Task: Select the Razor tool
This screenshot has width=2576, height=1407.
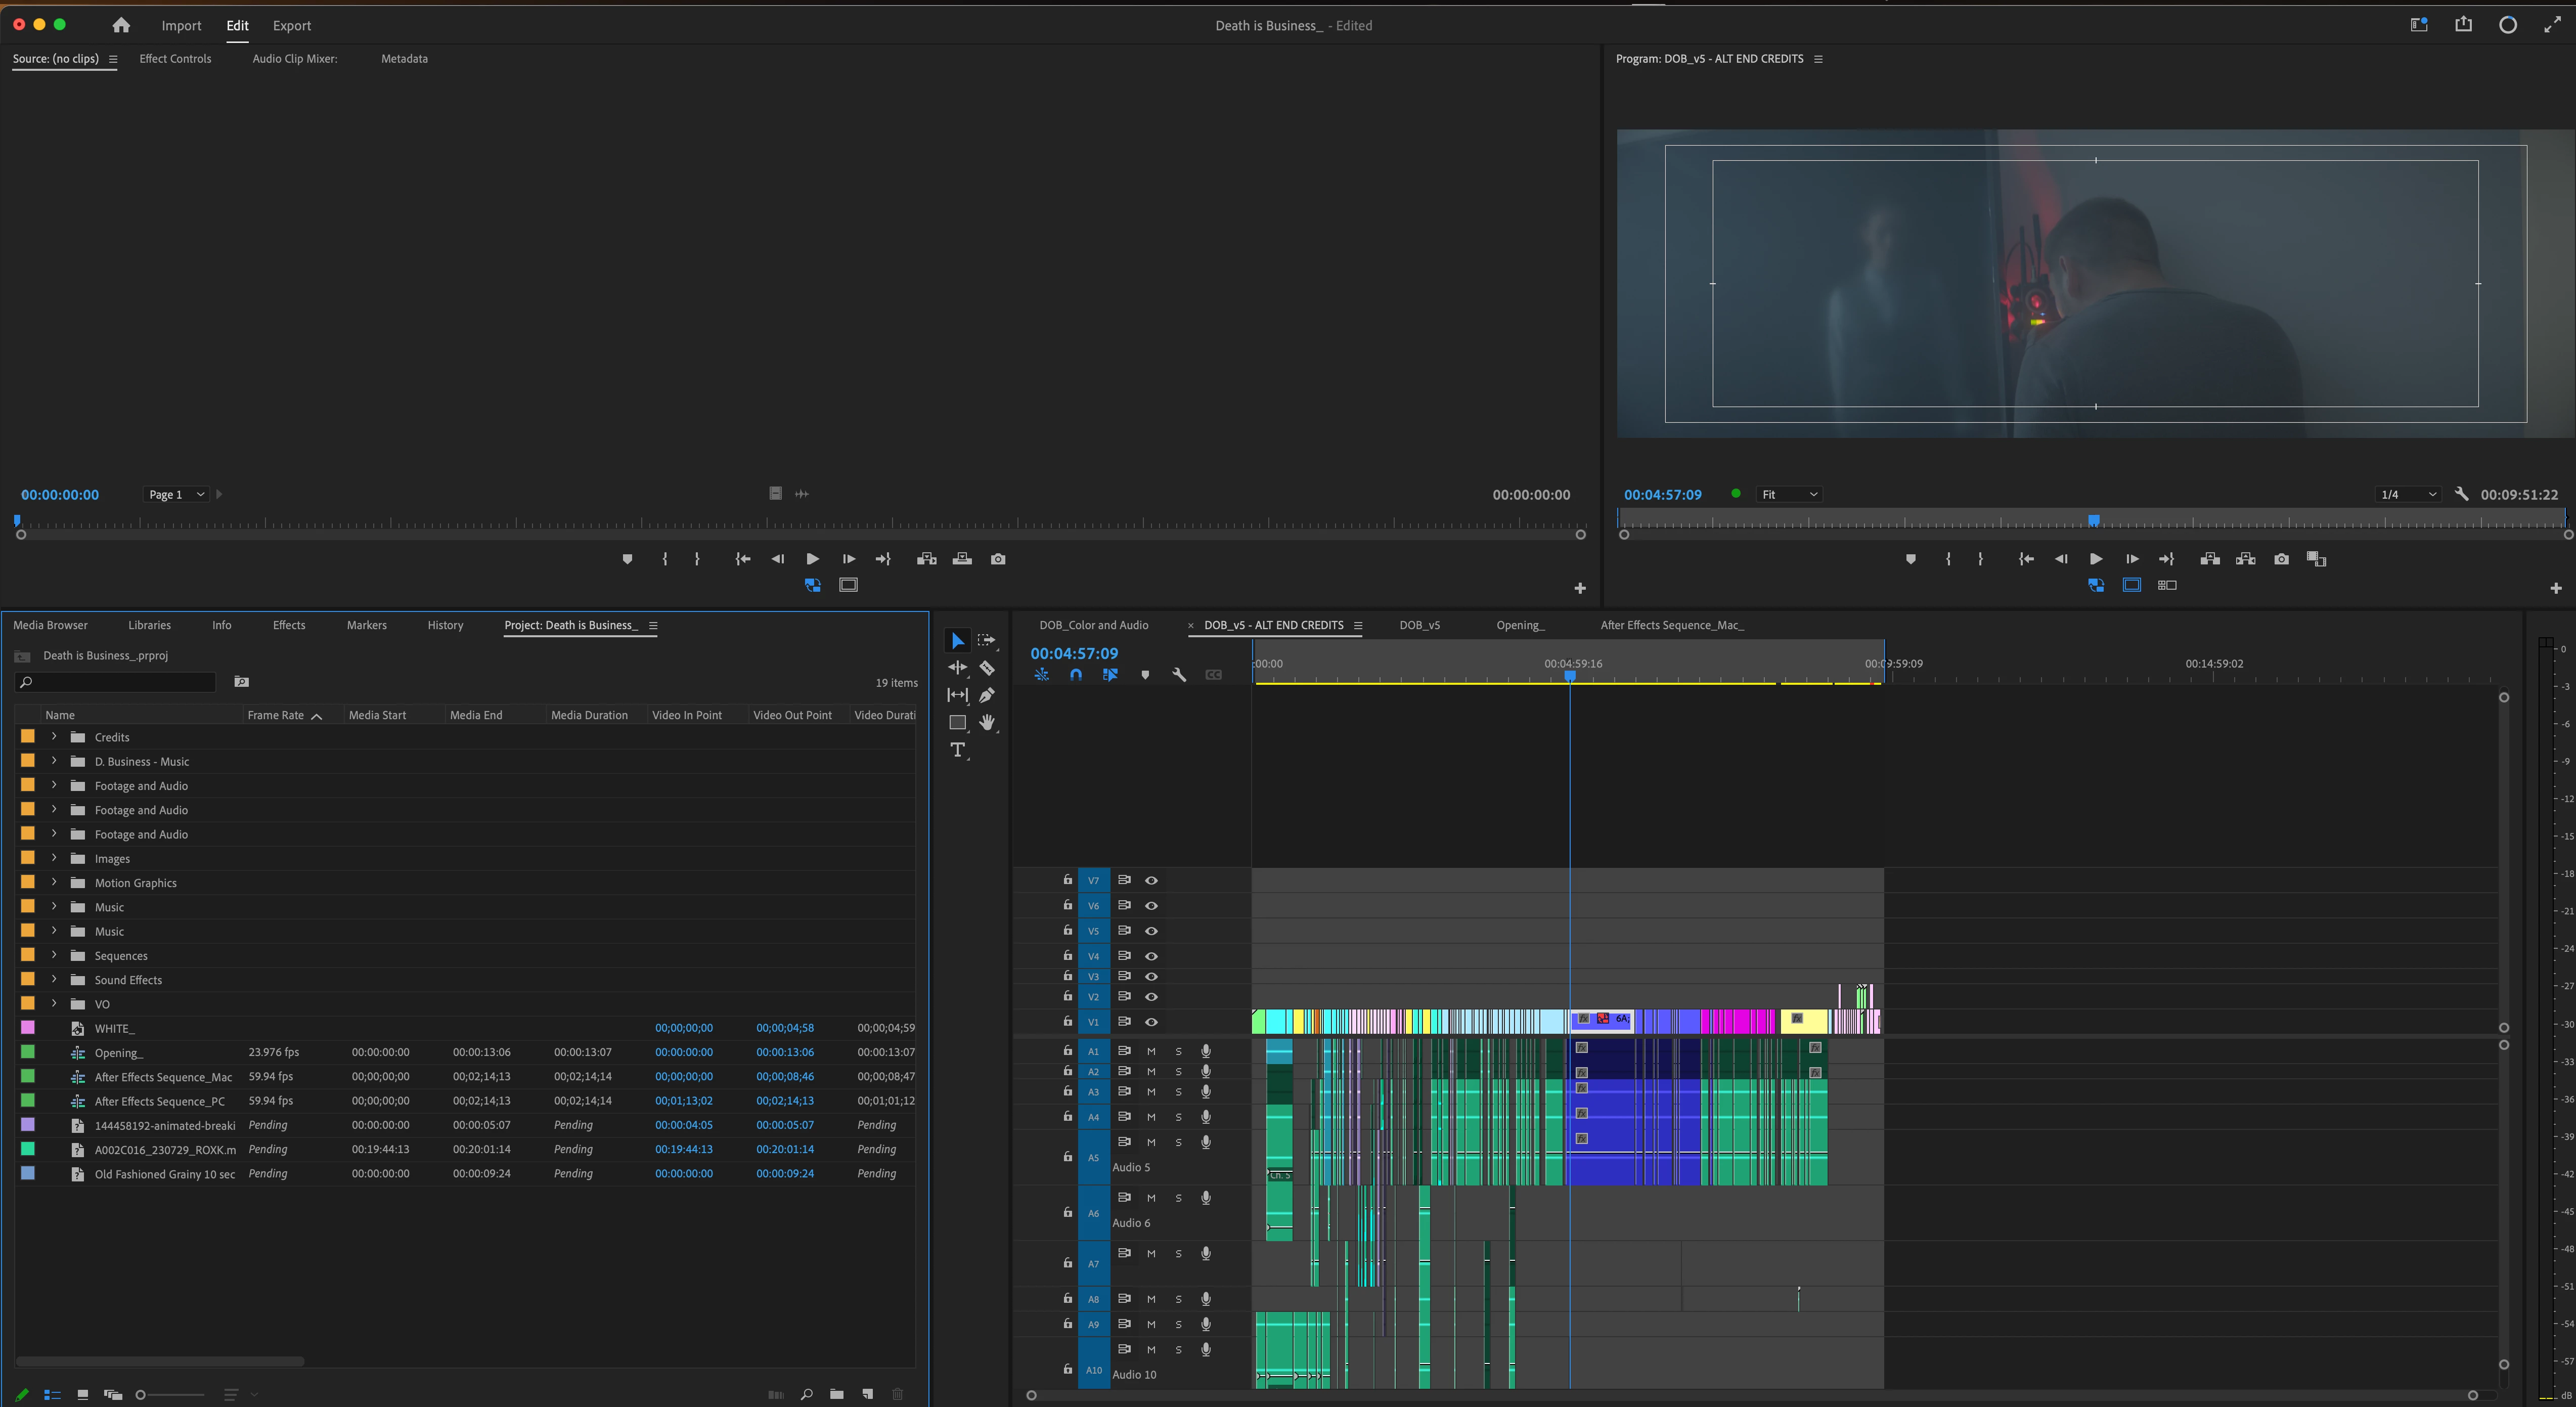Action: [987, 668]
